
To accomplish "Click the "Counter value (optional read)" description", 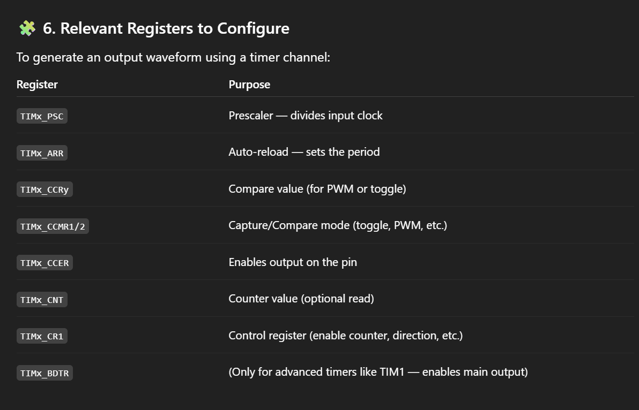I will click(x=301, y=299).
